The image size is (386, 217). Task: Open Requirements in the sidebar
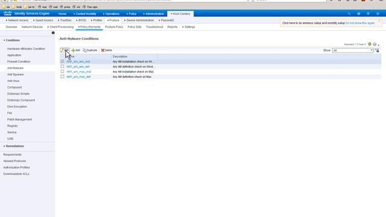click(x=12, y=154)
